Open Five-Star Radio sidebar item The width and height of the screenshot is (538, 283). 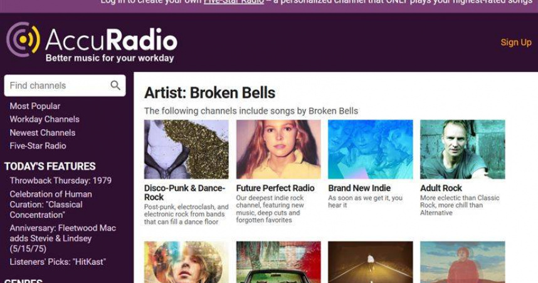pos(38,146)
